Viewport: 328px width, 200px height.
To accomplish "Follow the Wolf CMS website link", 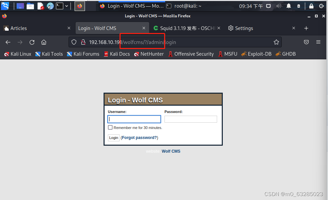I will point(171,151).
